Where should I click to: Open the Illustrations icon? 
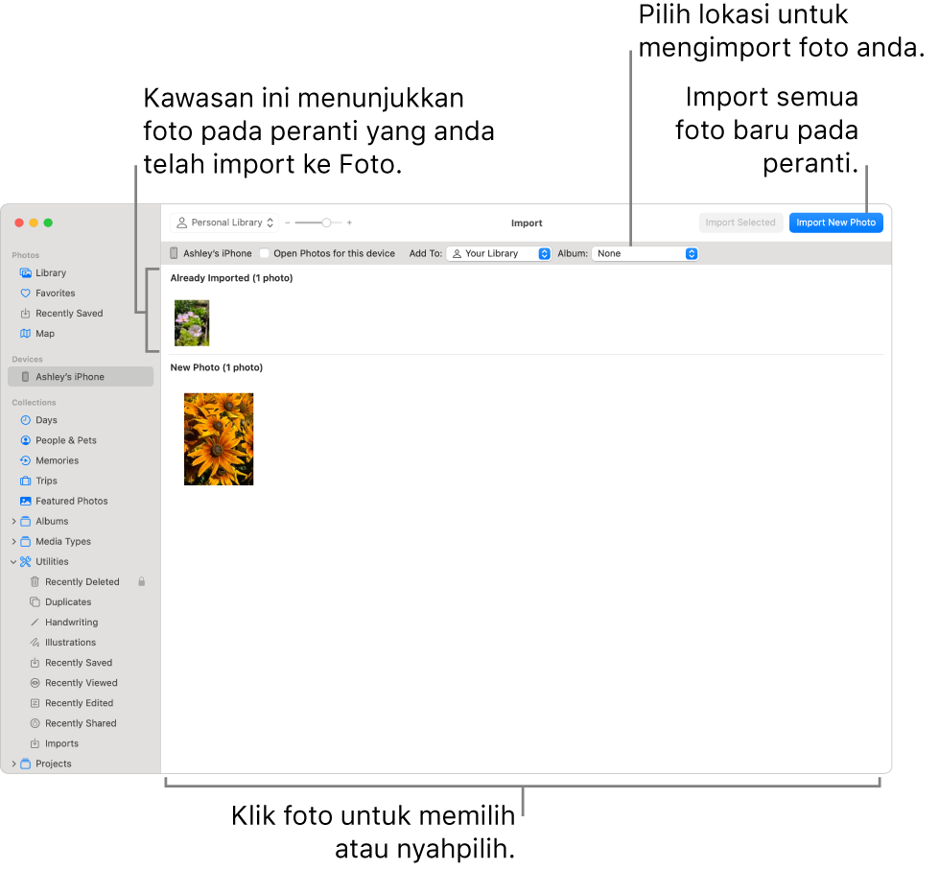35,643
